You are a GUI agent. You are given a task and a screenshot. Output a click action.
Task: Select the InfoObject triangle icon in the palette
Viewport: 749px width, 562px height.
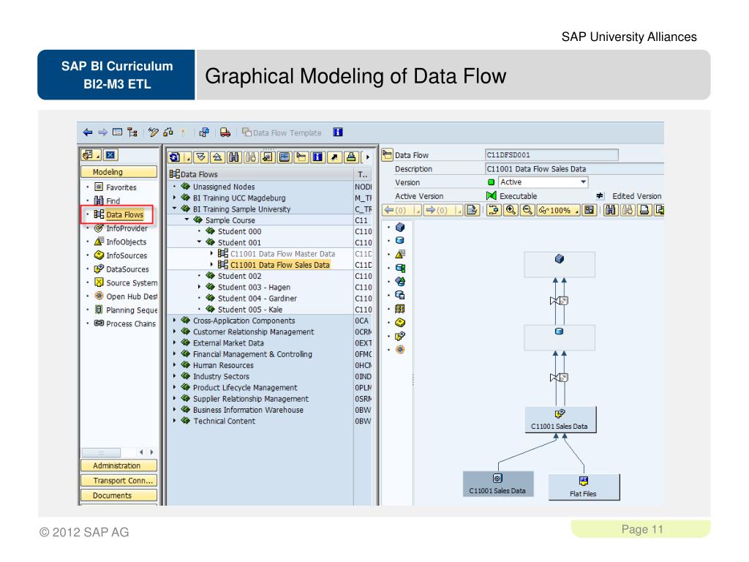(x=400, y=254)
